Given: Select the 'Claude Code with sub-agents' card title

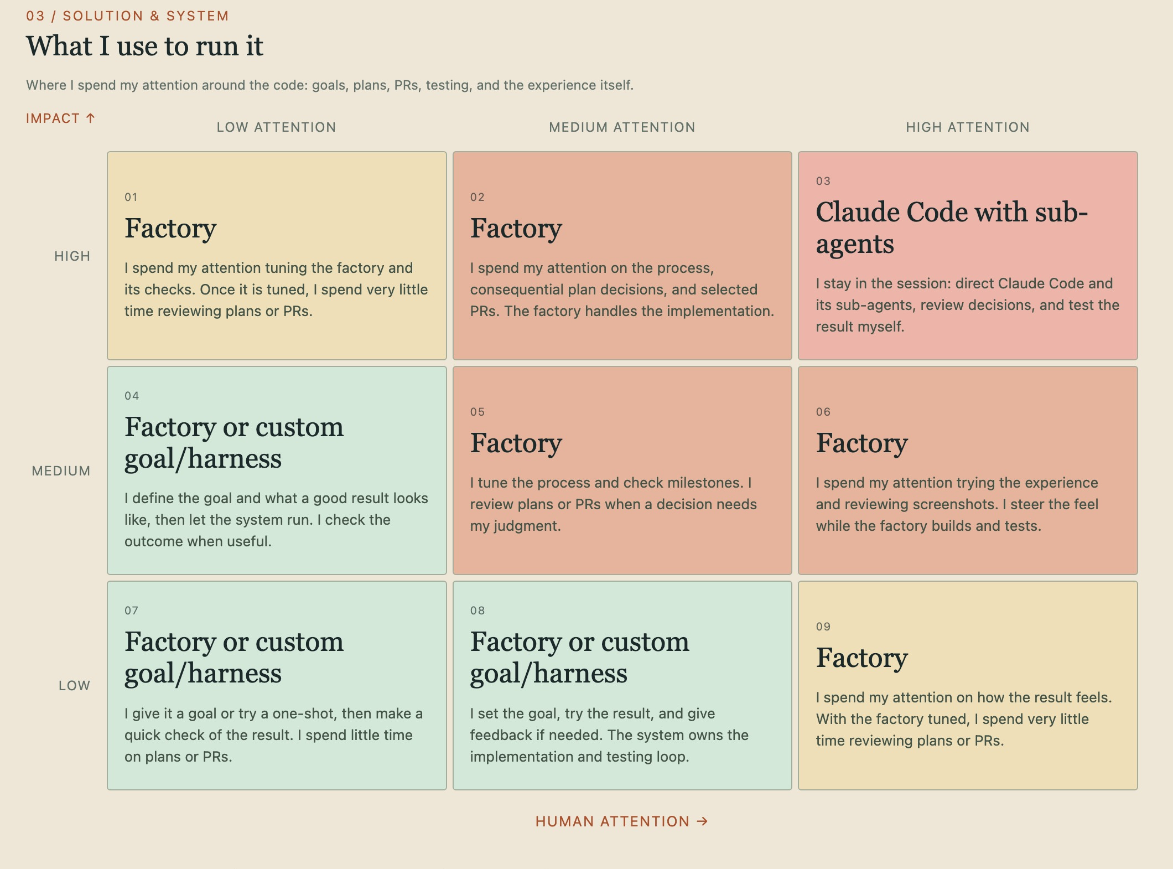Looking at the screenshot, I should [952, 228].
